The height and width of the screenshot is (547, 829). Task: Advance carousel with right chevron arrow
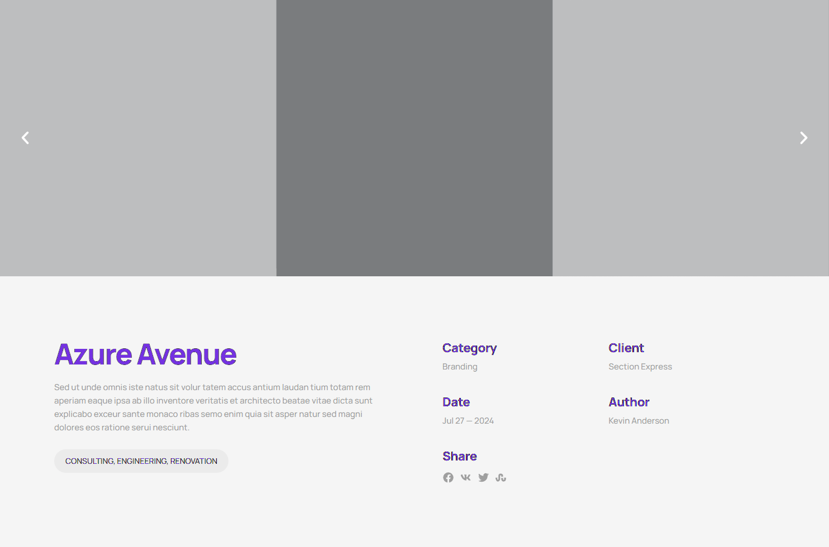[x=803, y=138]
